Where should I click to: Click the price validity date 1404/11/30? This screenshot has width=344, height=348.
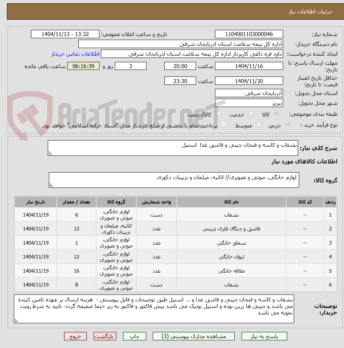click(249, 81)
